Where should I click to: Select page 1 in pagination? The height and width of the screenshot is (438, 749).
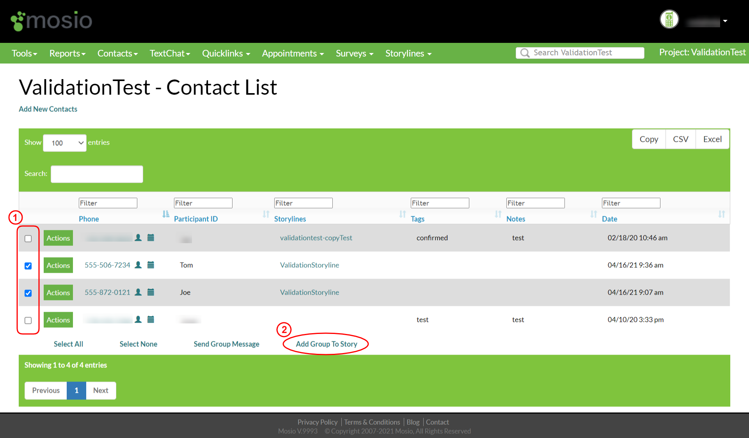(x=76, y=390)
